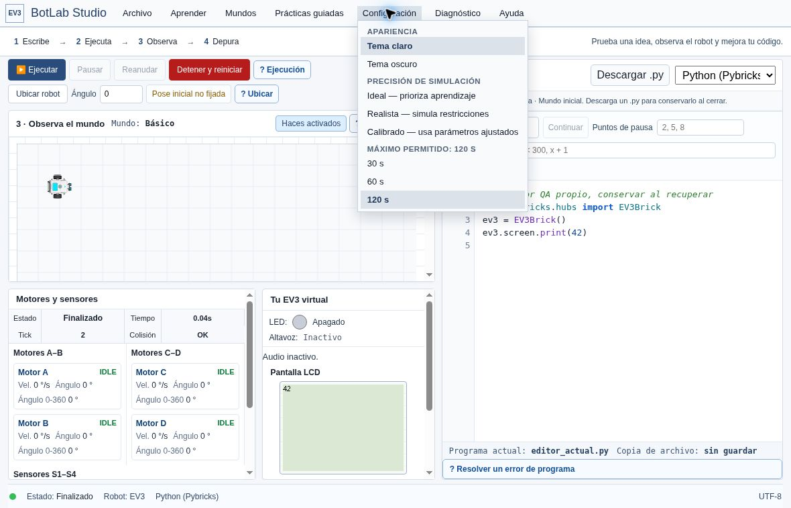Click the Tu EV3 virtual scrollbar thumb

tap(429, 356)
